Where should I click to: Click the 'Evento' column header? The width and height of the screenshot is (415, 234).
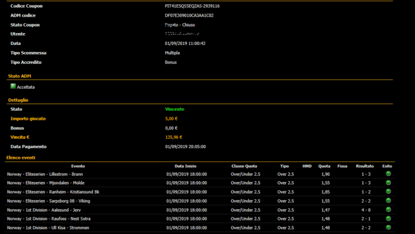pyautogui.click(x=78, y=166)
